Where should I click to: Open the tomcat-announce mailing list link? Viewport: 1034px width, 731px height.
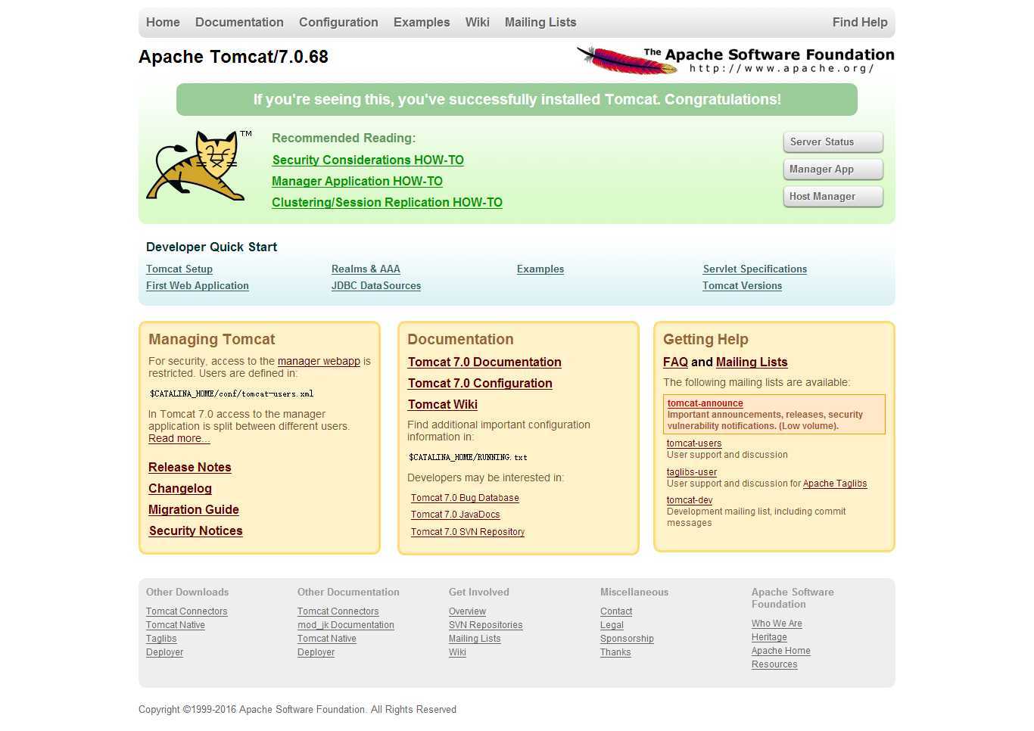705,404
